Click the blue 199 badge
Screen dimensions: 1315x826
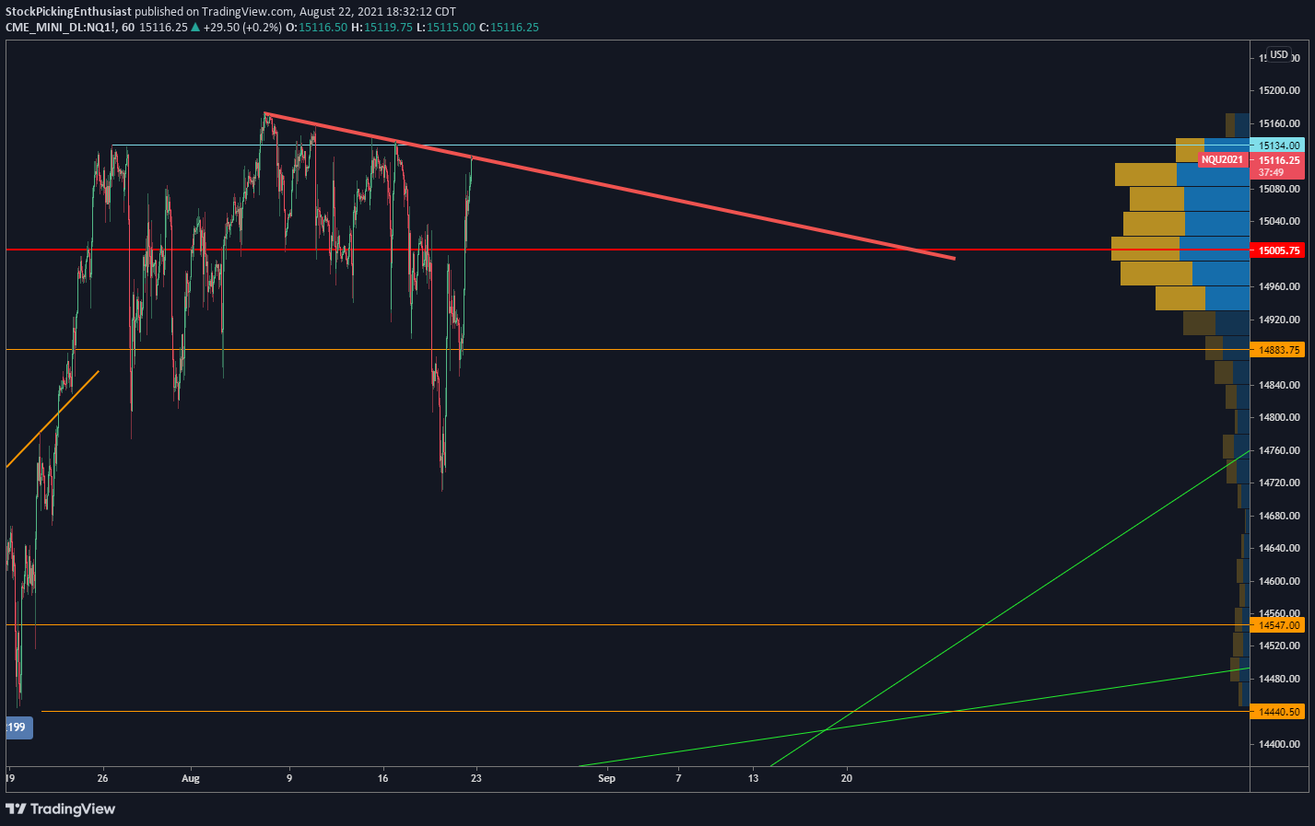point(18,727)
